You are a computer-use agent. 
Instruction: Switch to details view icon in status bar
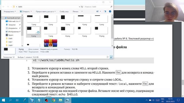[x=108, y=57]
